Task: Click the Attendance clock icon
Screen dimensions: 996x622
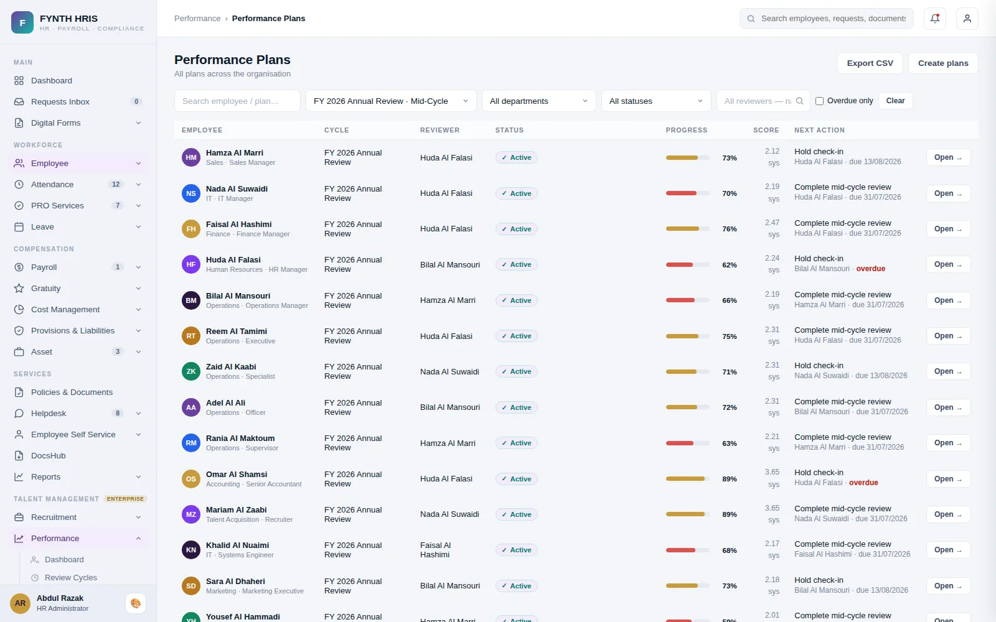Action: 19,185
